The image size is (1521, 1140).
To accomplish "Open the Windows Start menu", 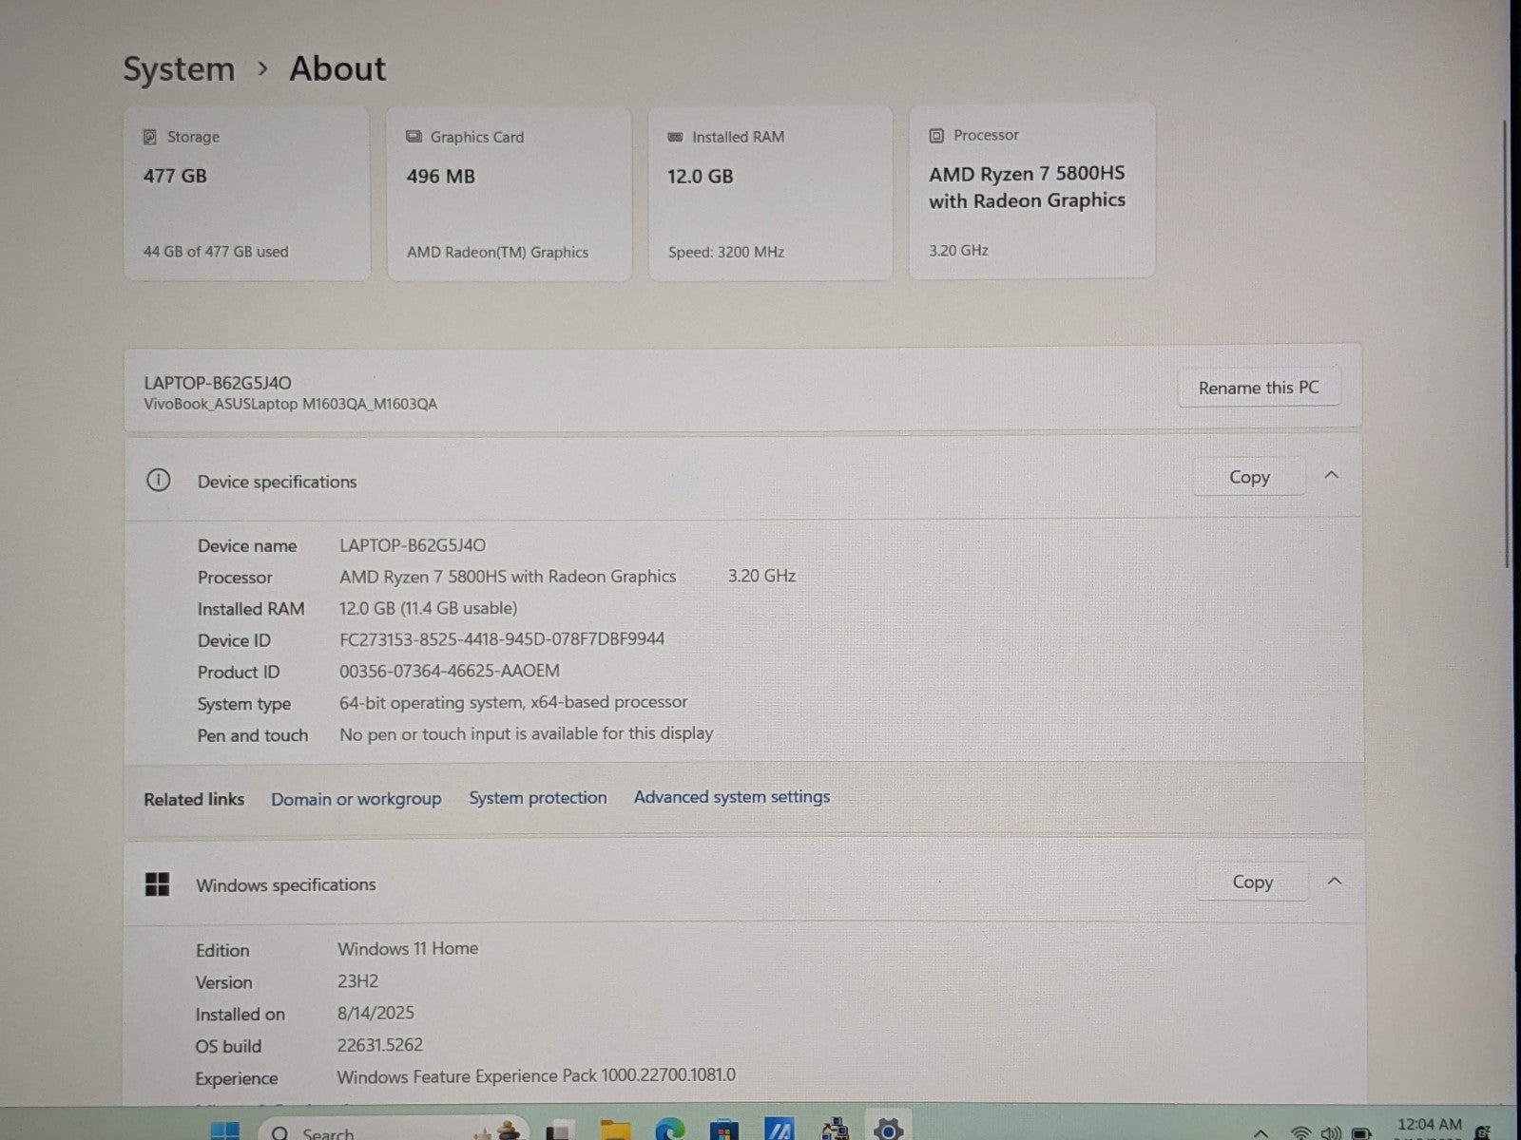I will tap(225, 1130).
